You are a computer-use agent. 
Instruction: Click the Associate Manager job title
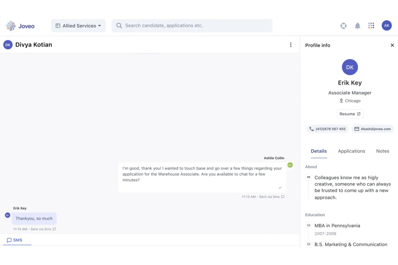[x=350, y=93]
